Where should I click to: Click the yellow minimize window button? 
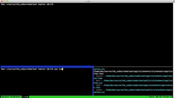(5, 1)
